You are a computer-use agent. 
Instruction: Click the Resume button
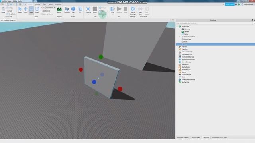click(x=119, y=10)
